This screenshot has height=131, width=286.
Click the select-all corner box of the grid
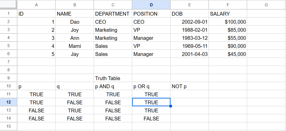pos(8,4)
